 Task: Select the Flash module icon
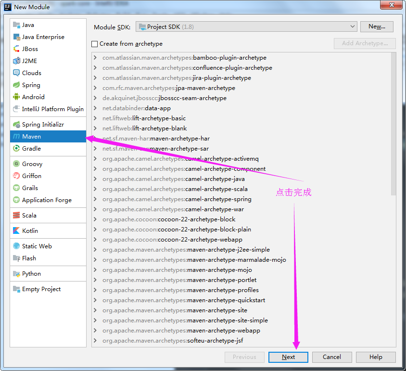[16, 258]
